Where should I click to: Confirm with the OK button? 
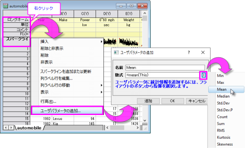[172, 101]
